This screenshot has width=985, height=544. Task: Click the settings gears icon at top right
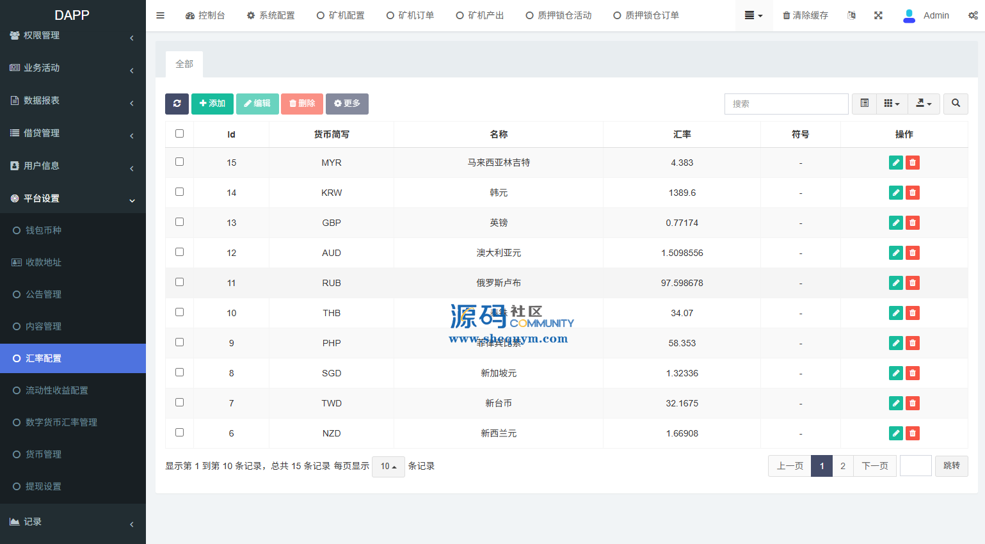coord(973,15)
